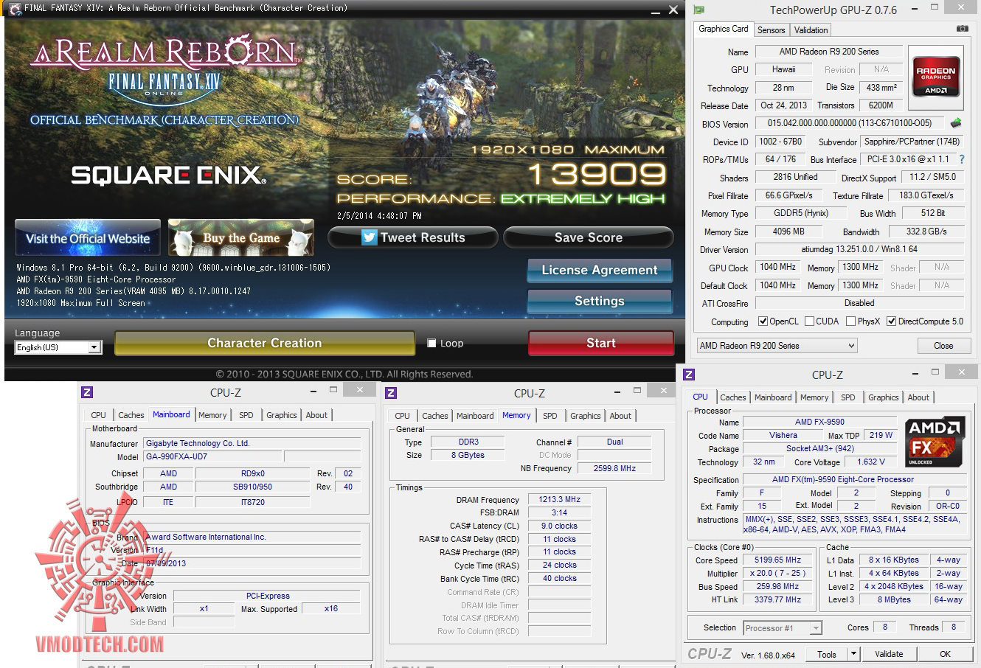
Task: Enable the Loop checkbox
Action: click(431, 343)
